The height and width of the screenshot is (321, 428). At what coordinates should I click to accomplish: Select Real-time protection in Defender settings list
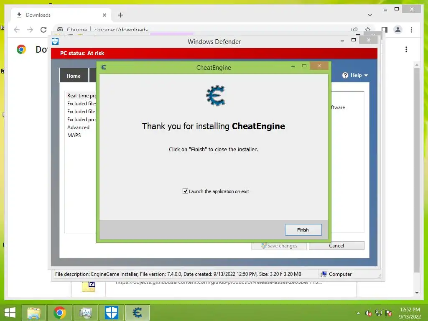coord(82,96)
